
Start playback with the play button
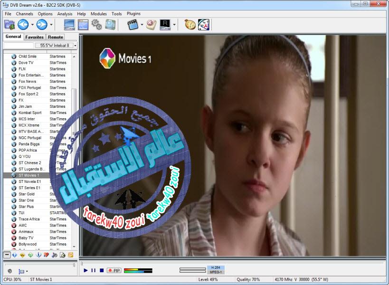[x=85, y=270]
